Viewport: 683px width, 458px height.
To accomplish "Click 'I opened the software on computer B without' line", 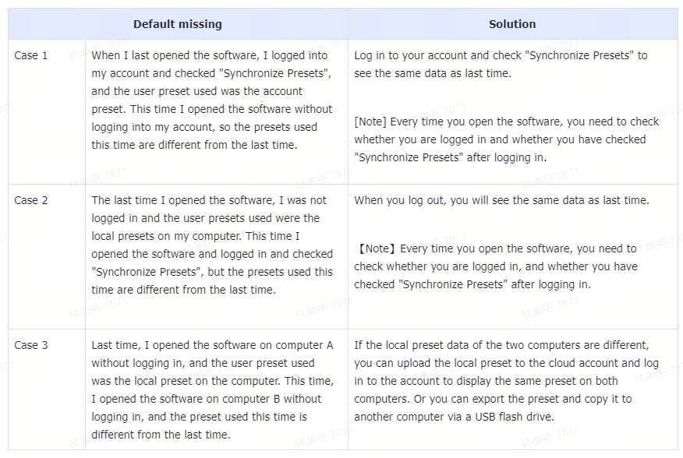I will click(207, 400).
